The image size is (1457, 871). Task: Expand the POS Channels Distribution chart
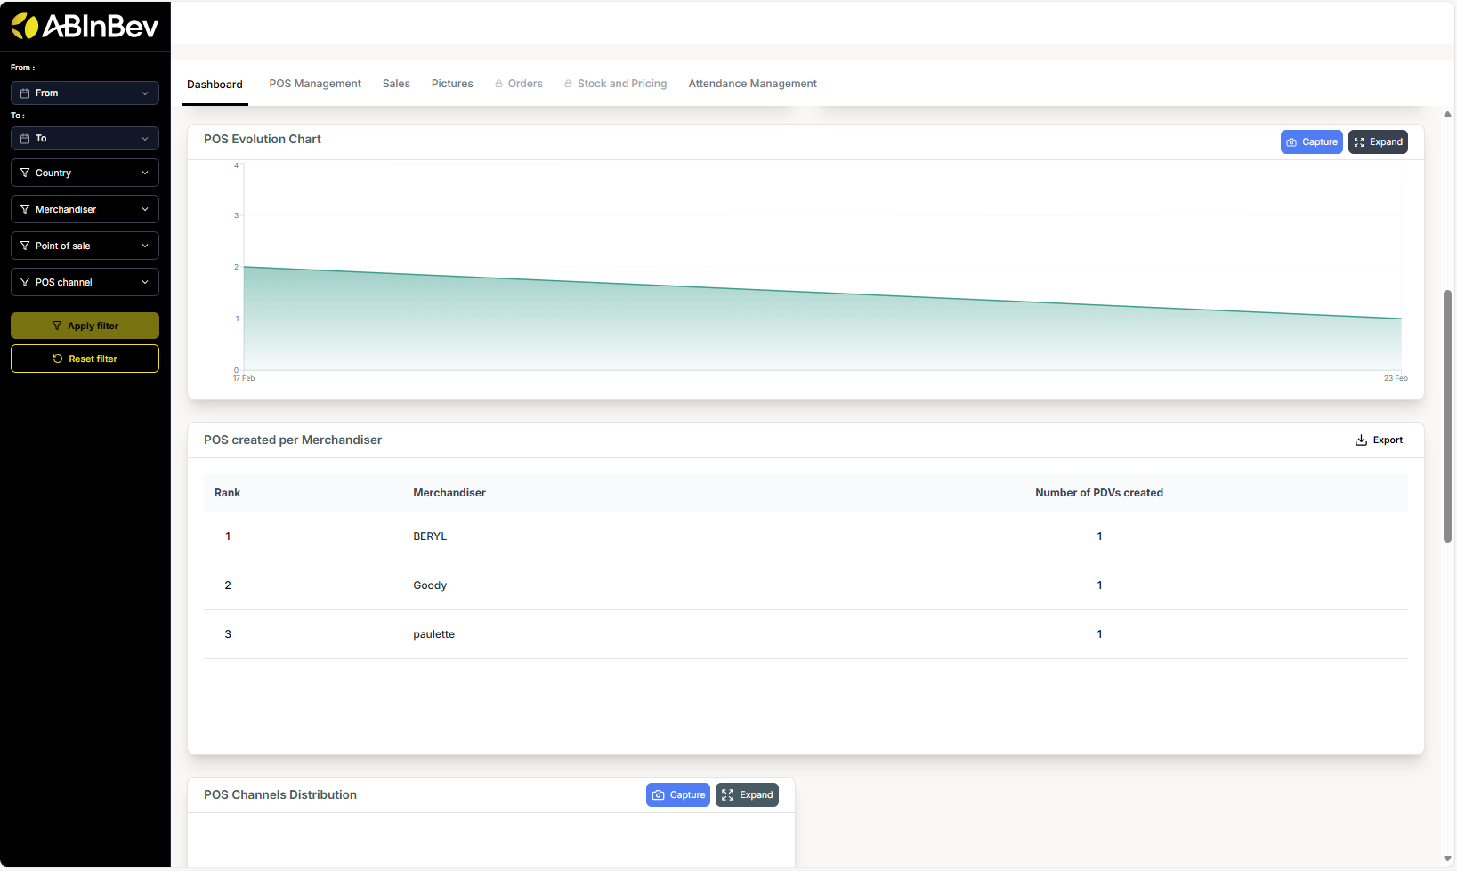747,795
